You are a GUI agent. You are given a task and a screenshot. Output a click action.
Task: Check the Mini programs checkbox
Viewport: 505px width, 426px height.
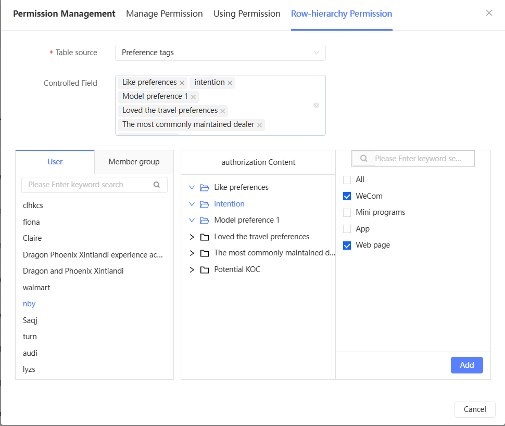coord(347,212)
